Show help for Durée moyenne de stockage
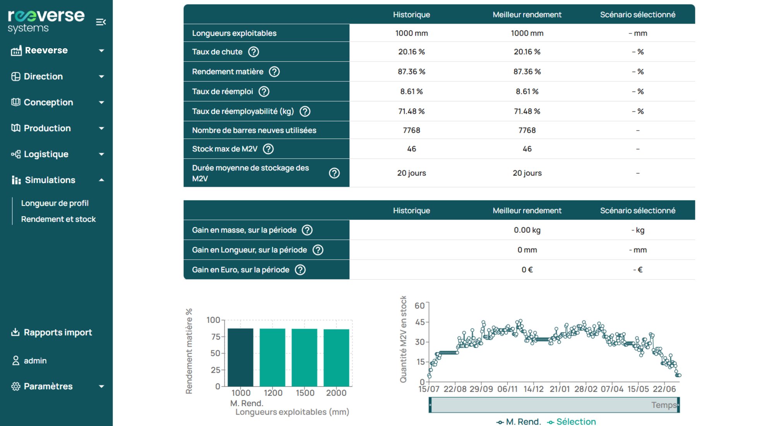774x426 pixels. coord(334,173)
